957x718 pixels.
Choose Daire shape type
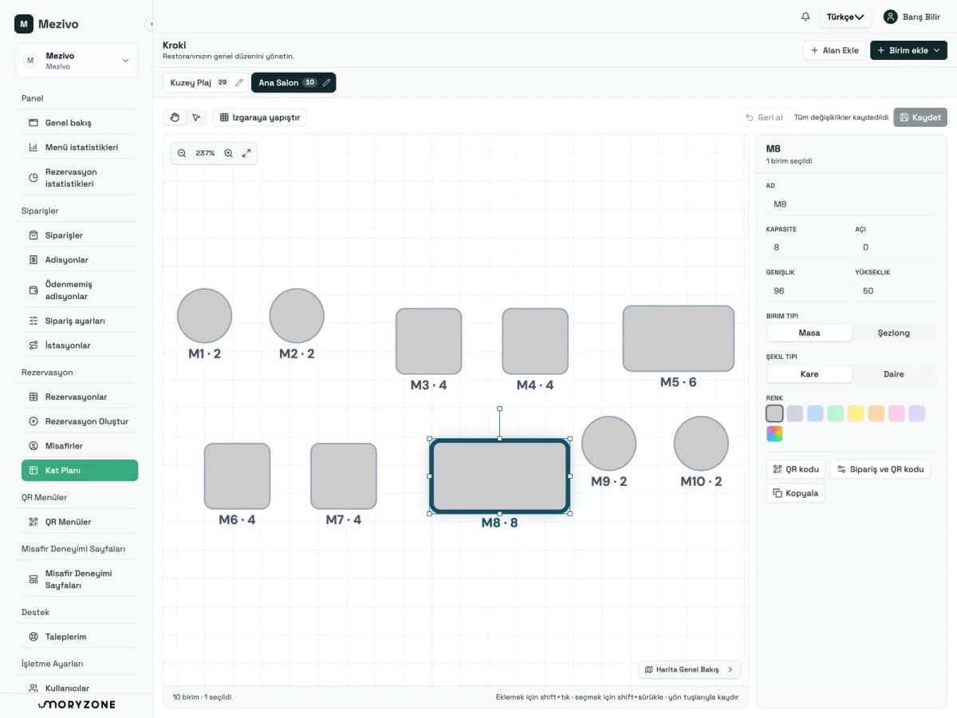(893, 374)
